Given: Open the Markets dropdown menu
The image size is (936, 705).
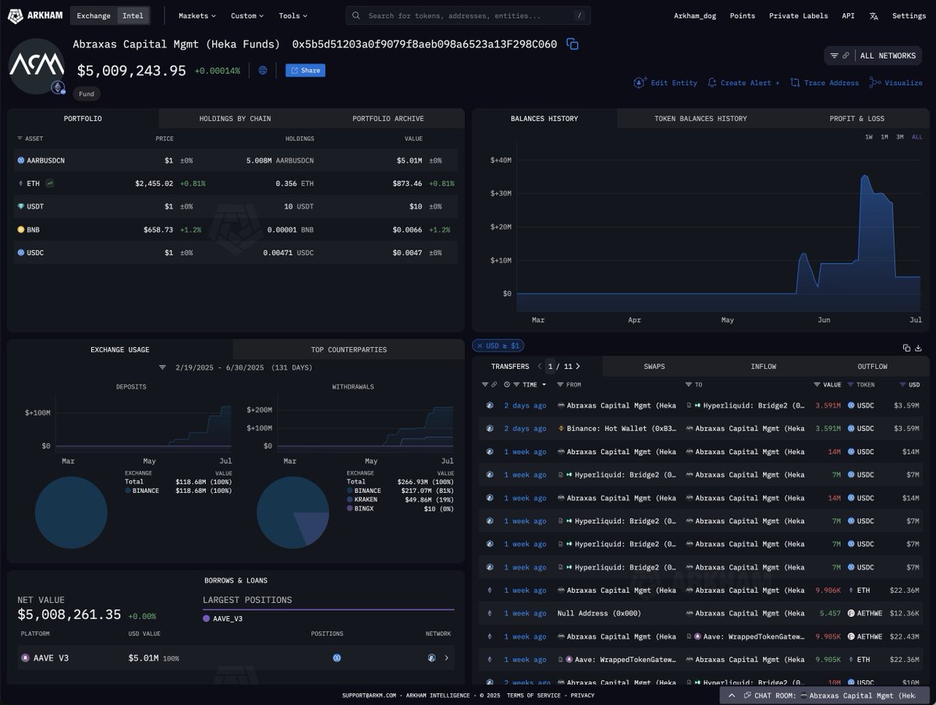Looking at the screenshot, I should coord(197,16).
